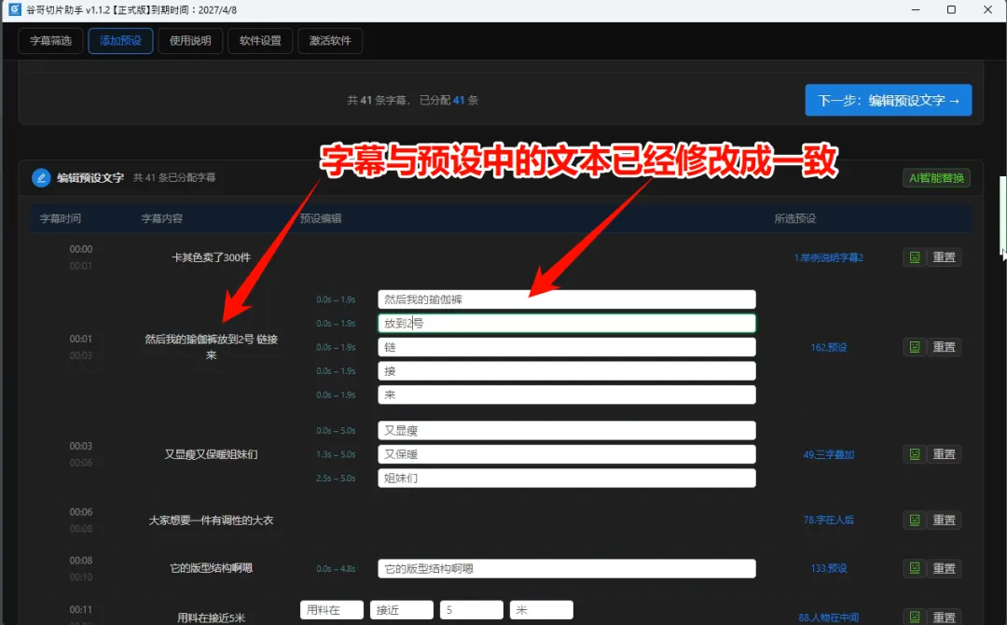Open the 88.人物在中间 preset link
Image resolution: width=1007 pixels, height=625 pixels.
(829, 618)
